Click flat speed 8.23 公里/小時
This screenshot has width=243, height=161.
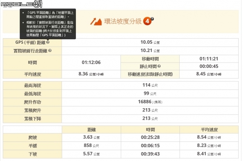click(x=209, y=146)
